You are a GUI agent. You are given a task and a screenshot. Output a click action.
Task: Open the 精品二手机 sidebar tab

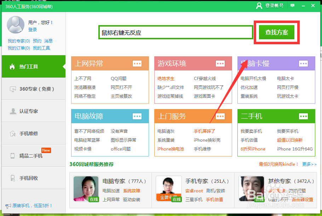[x=34, y=156]
